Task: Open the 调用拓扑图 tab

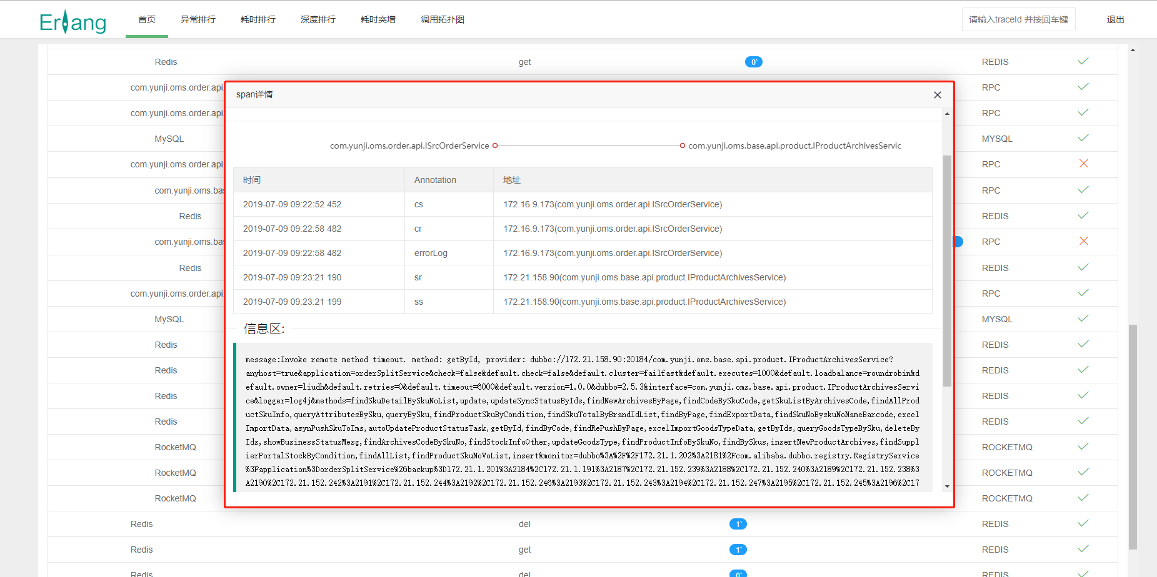Action: (443, 19)
